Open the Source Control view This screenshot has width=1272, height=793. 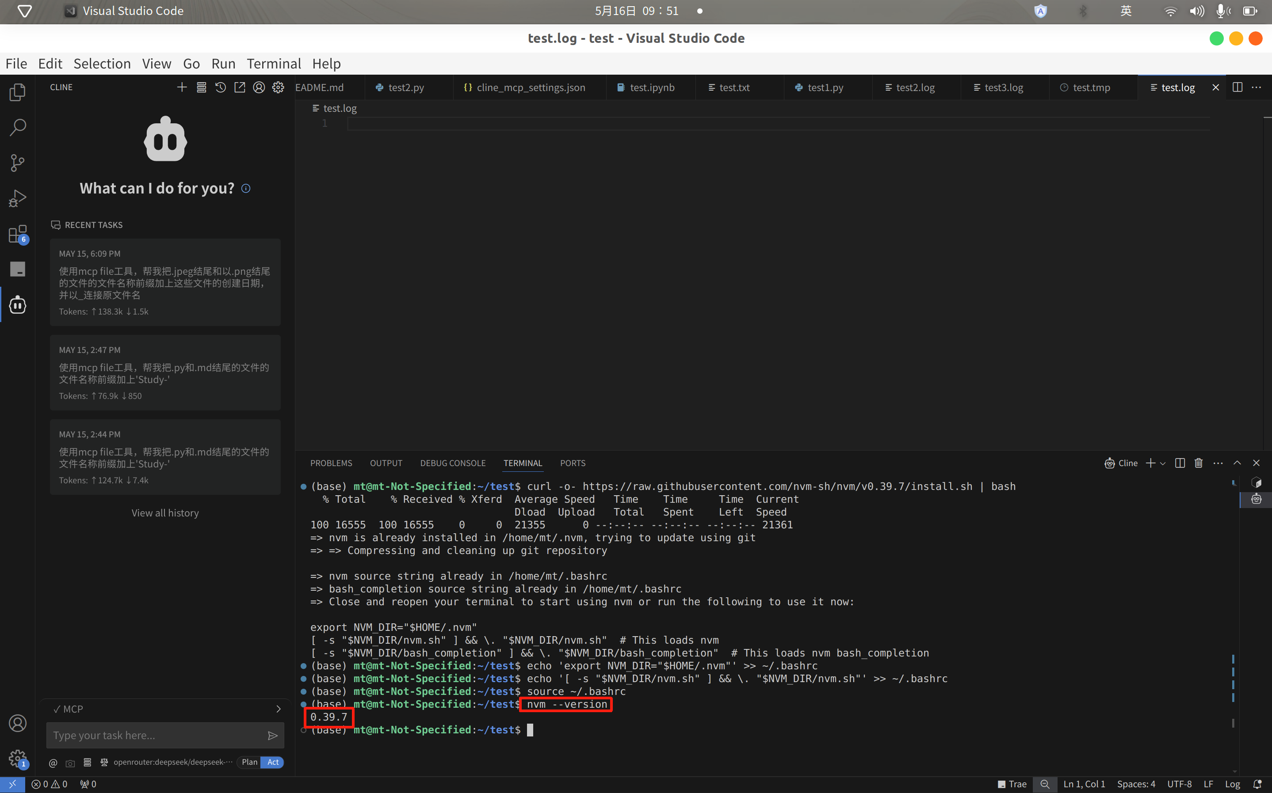point(17,163)
